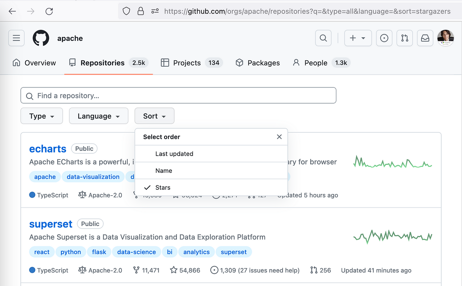The height and width of the screenshot is (286, 462).
Task: Switch to the Projects tab
Action: (187, 63)
